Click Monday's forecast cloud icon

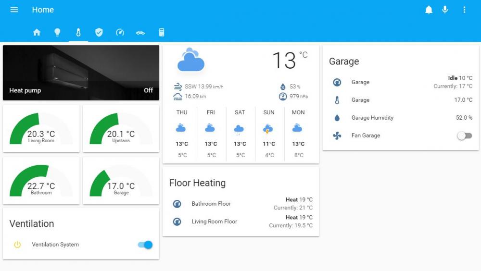pyautogui.click(x=297, y=128)
